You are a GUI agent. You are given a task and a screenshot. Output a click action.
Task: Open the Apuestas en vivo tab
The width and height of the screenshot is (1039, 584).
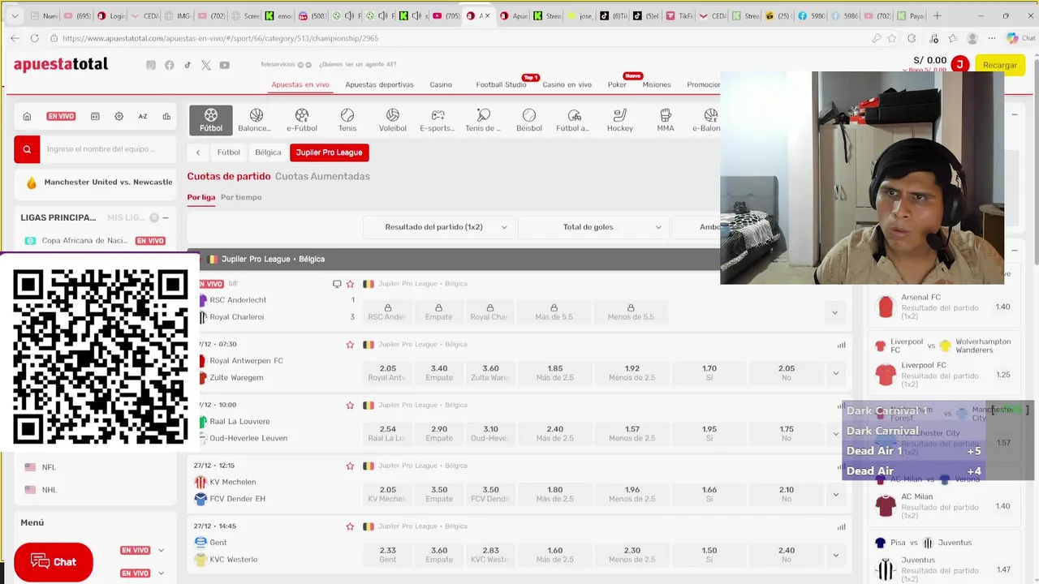coord(300,84)
